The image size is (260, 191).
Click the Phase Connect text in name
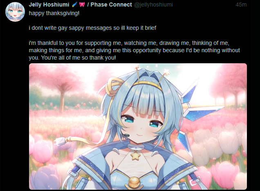[x=111, y=4]
